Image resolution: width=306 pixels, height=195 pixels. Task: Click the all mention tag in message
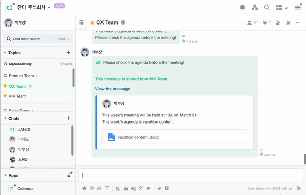(98, 62)
